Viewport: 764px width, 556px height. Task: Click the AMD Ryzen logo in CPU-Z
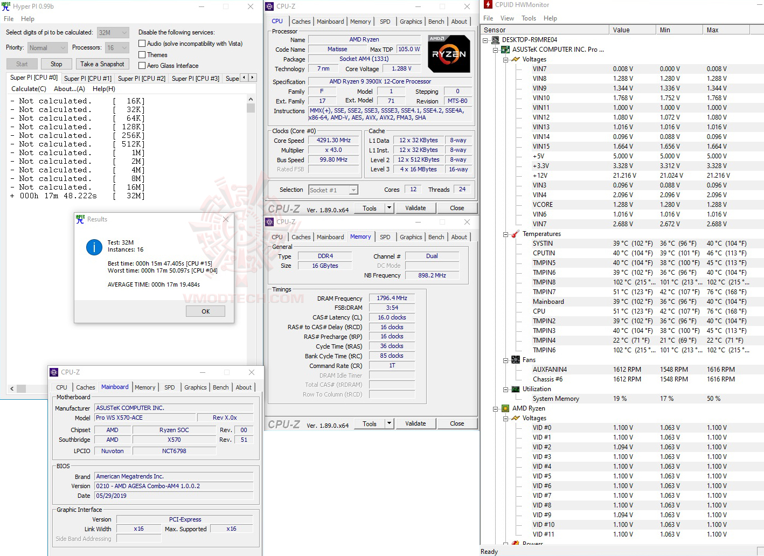[449, 53]
